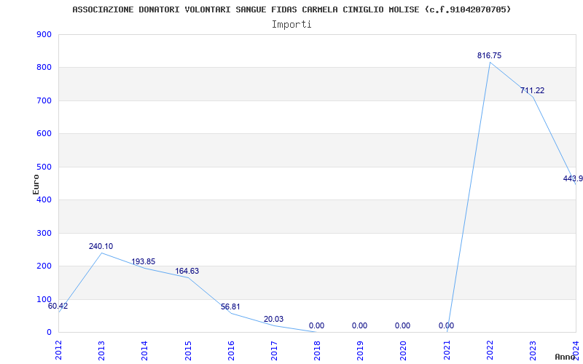Image resolution: width=583 pixels, height=364 pixels.
Task: Click the 0.00 label above 2020
Action: pyautogui.click(x=402, y=326)
